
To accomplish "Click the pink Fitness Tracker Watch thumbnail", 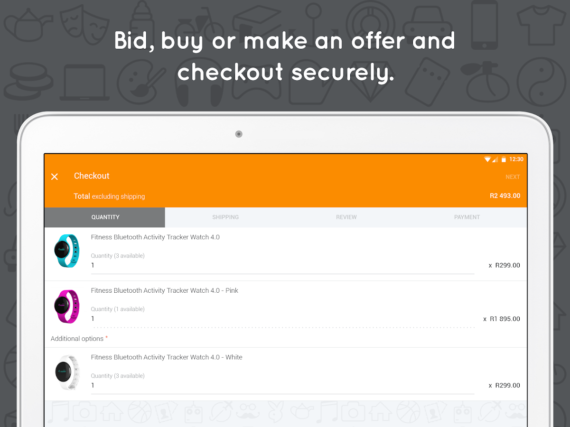I will [x=67, y=306].
